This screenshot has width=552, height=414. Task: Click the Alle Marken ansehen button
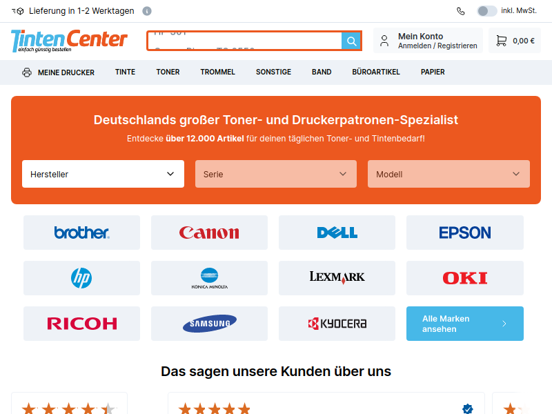464,324
